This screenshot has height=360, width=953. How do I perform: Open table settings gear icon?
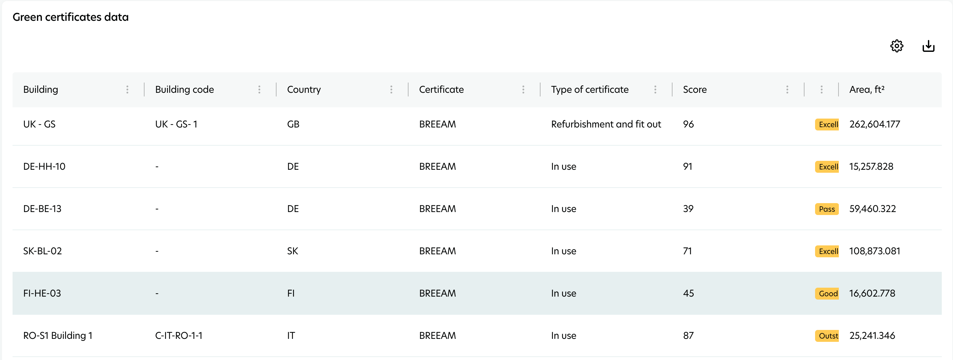(896, 46)
